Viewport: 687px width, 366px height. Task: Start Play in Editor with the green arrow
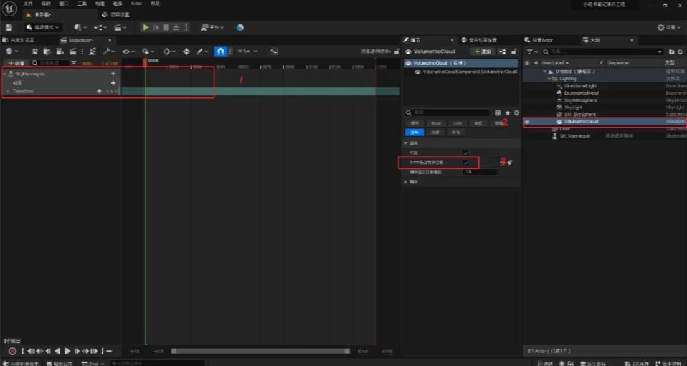(x=146, y=27)
